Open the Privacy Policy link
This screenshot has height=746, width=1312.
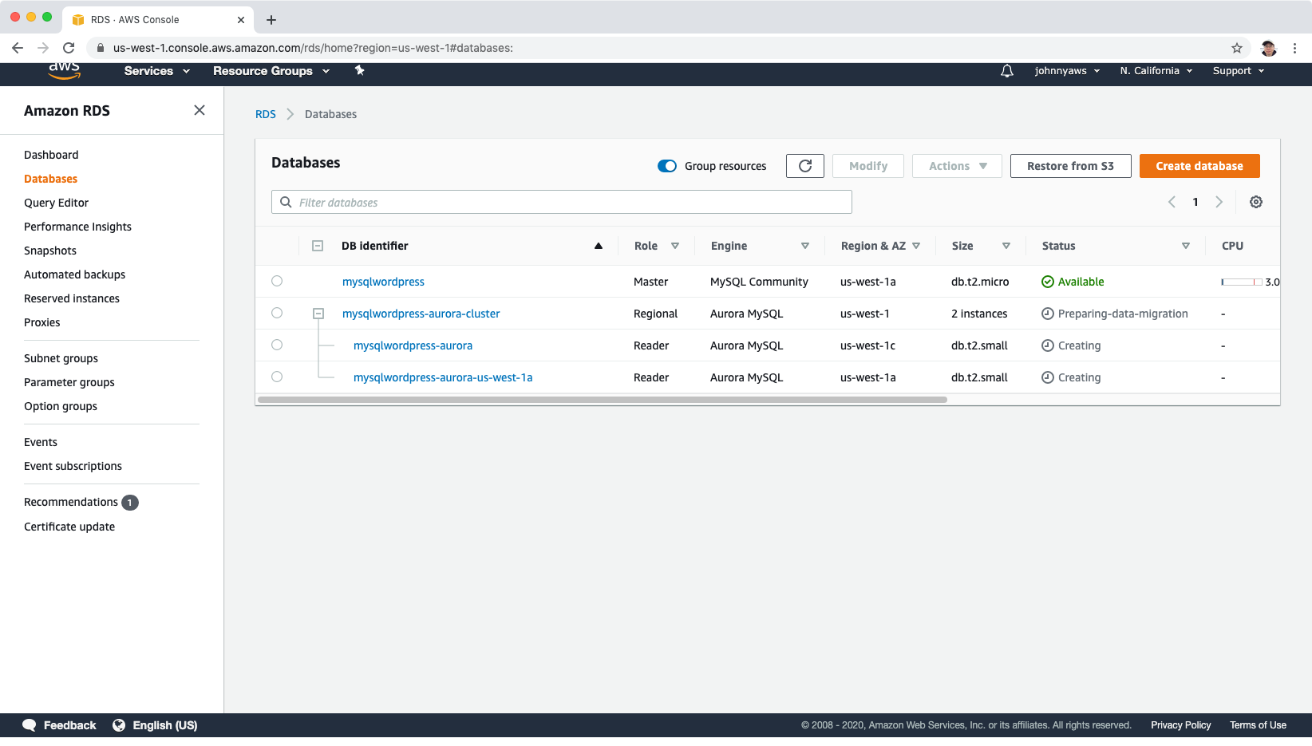tap(1180, 725)
